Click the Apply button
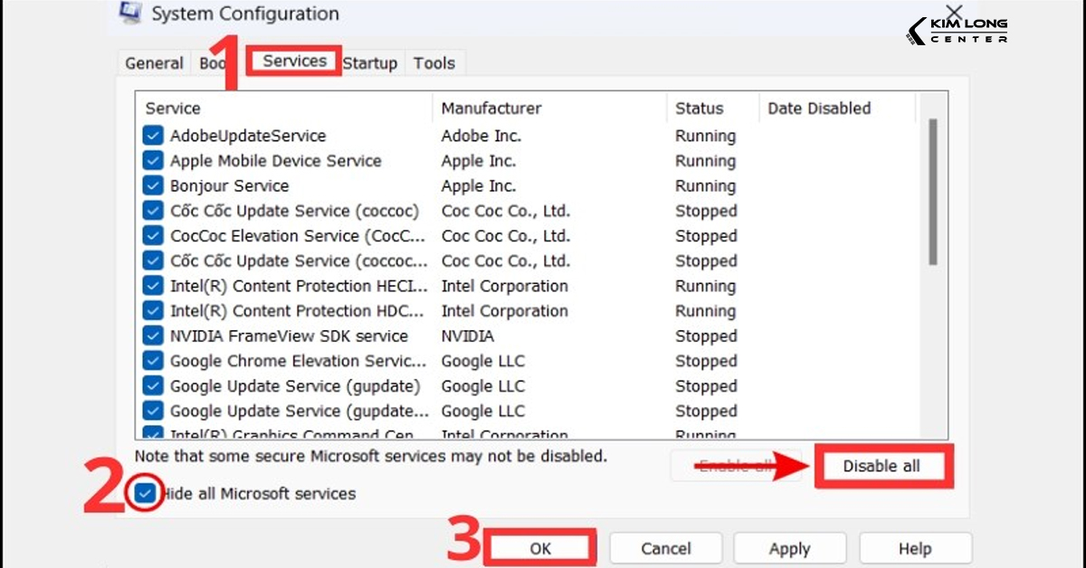 pyautogui.click(x=789, y=548)
